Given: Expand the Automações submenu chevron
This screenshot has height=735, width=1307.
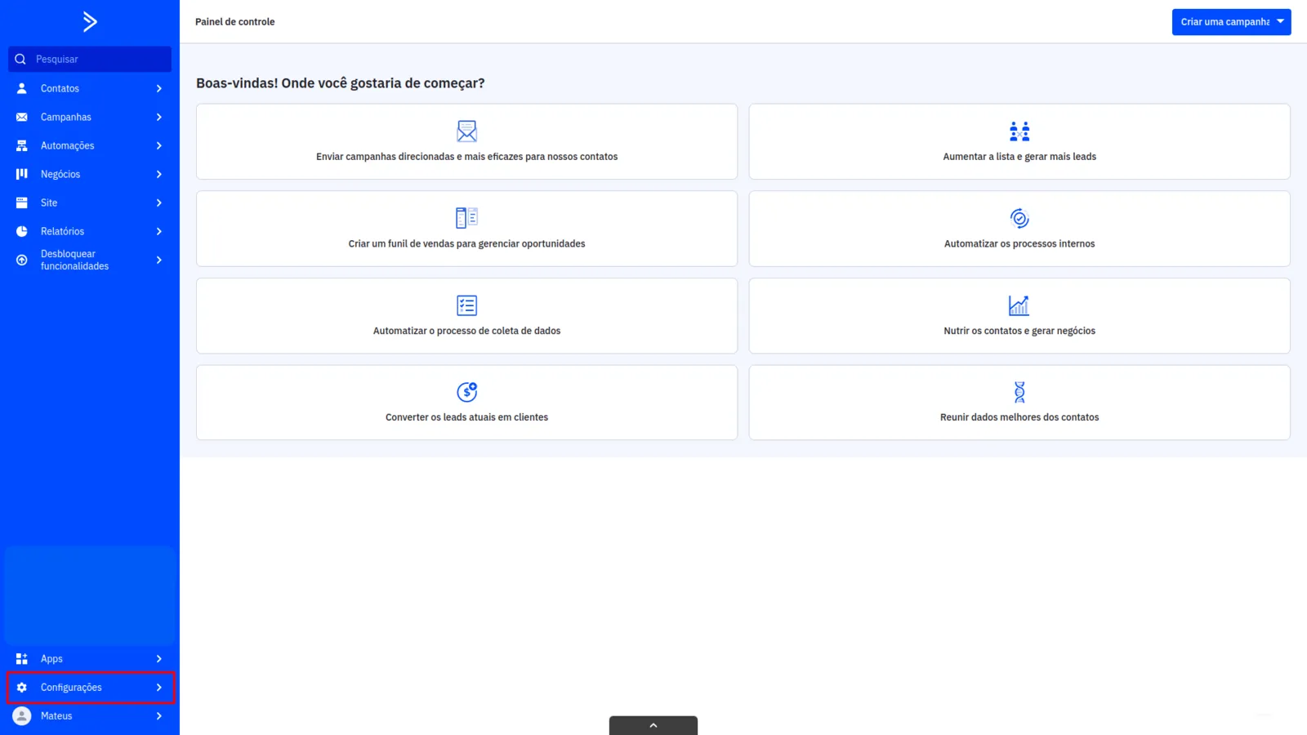Looking at the screenshot, I should click(159, 145).
